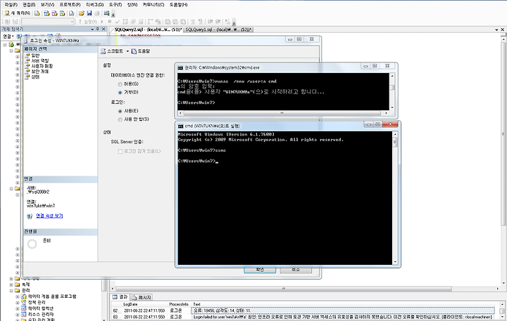Viewport: 507px width, 321px height.
Task: Switch to the 메시지 messages tab
Action: (x=142, y=297)
